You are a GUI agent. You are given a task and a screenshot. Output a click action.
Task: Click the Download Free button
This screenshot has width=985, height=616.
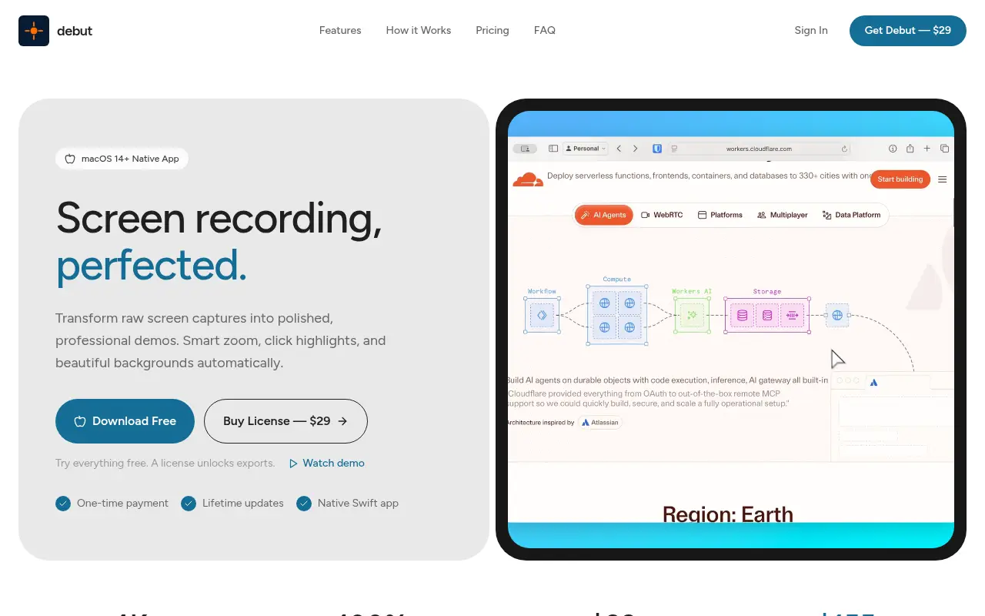[125, 421]
